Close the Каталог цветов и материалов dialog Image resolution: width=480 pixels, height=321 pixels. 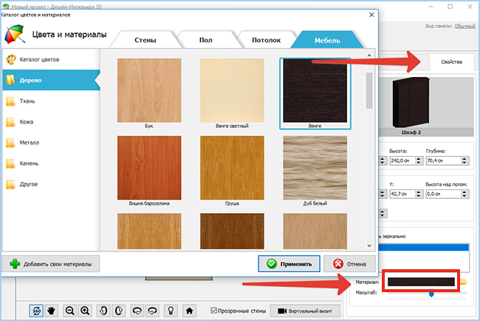(371, 15)
